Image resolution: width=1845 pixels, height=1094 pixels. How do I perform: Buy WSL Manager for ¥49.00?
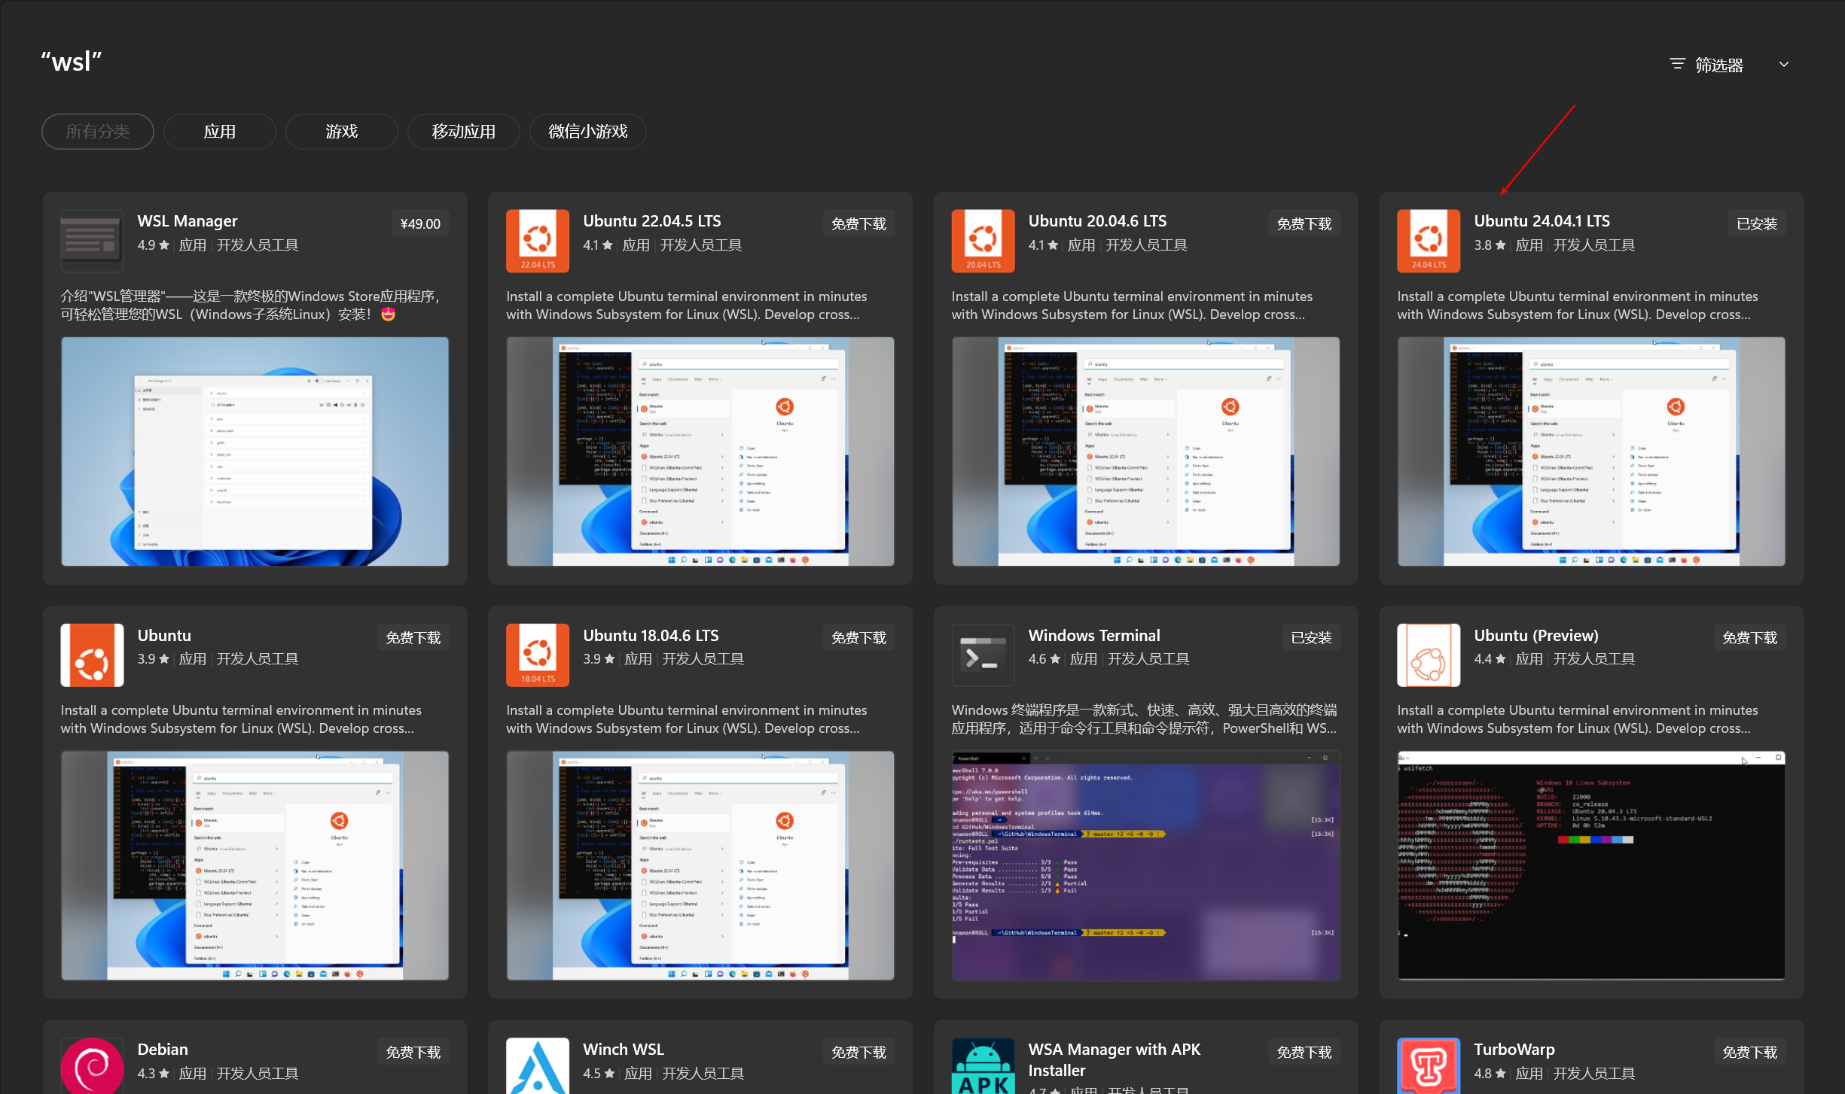pos(420,223)
